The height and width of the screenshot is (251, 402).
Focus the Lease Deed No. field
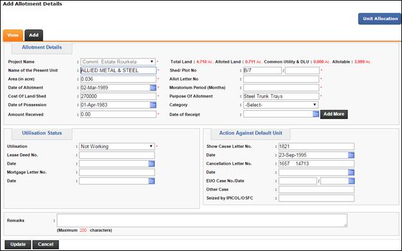117,155
